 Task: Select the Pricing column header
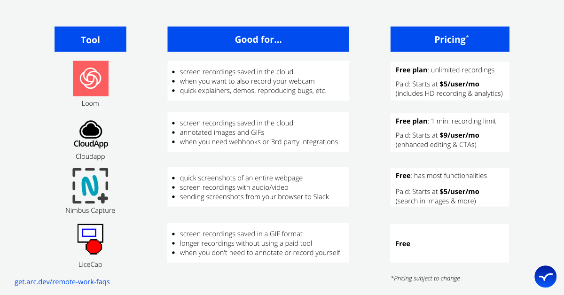450,39
